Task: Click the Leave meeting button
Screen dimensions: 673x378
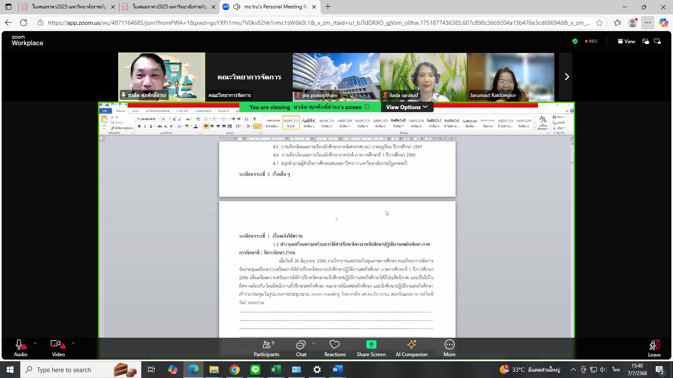Action: (x=654, y=348)
